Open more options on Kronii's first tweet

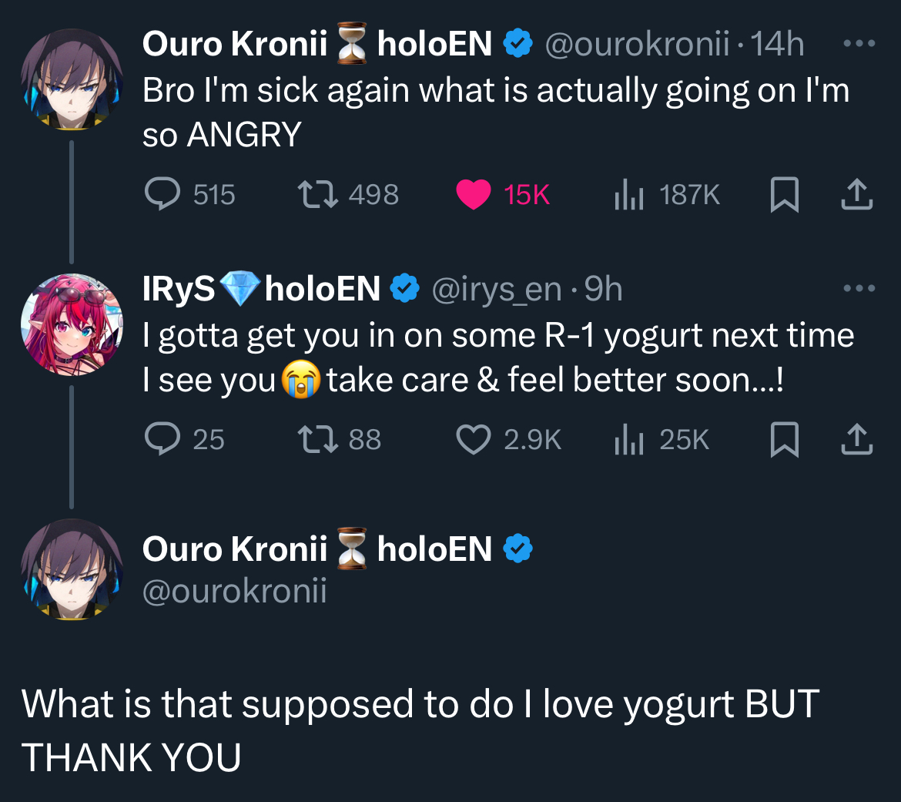point(859,44)
